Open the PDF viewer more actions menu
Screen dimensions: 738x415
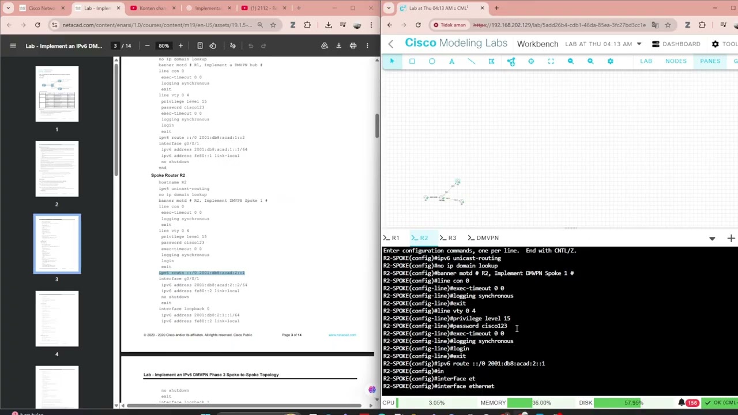pos(367,46)
